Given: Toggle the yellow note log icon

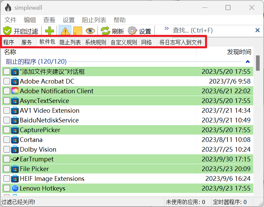Looking at the screenshot, I should pyautogui.click(x=78, y=31).
